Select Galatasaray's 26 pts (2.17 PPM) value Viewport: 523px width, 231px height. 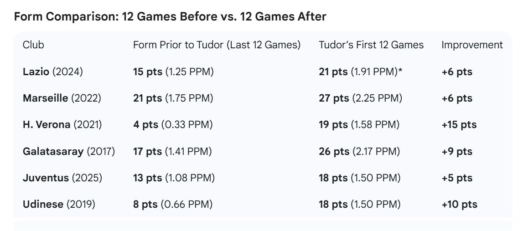pyautogui.click(x=359, y=151)
